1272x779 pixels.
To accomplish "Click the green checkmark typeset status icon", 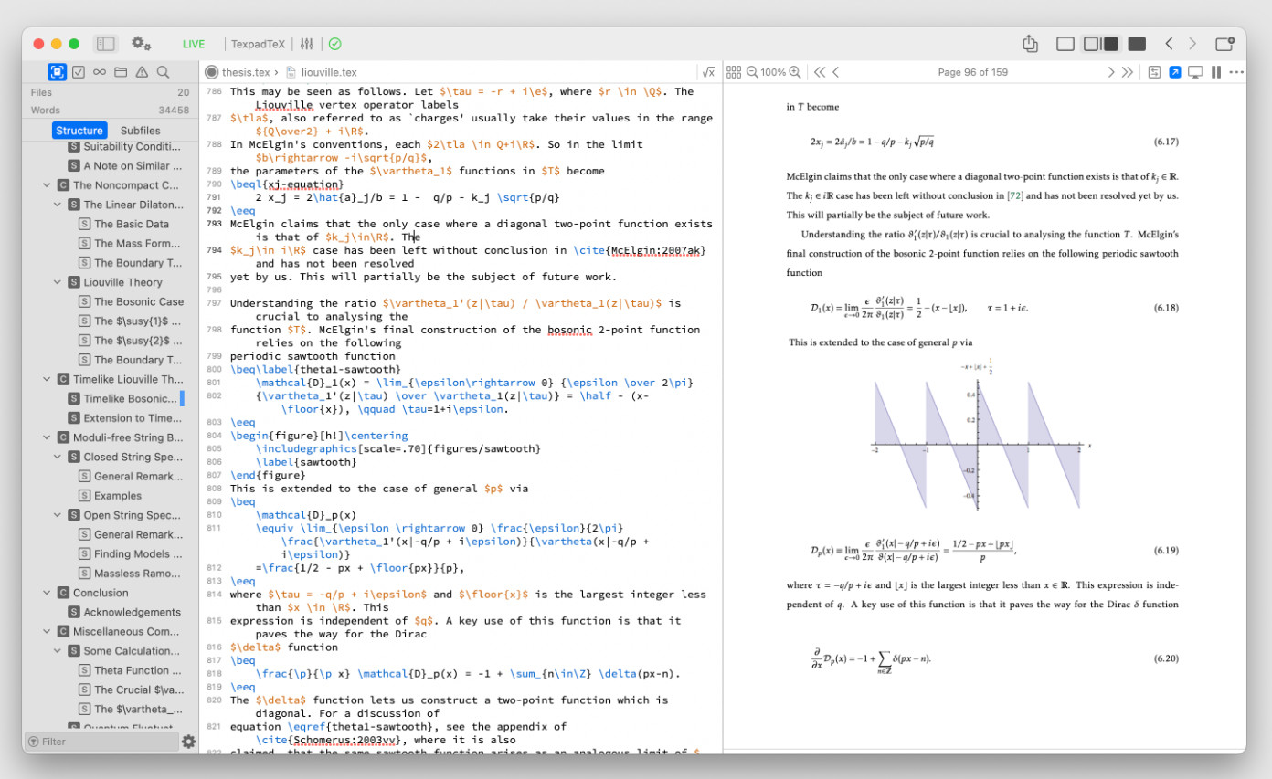I will [334, 44].
